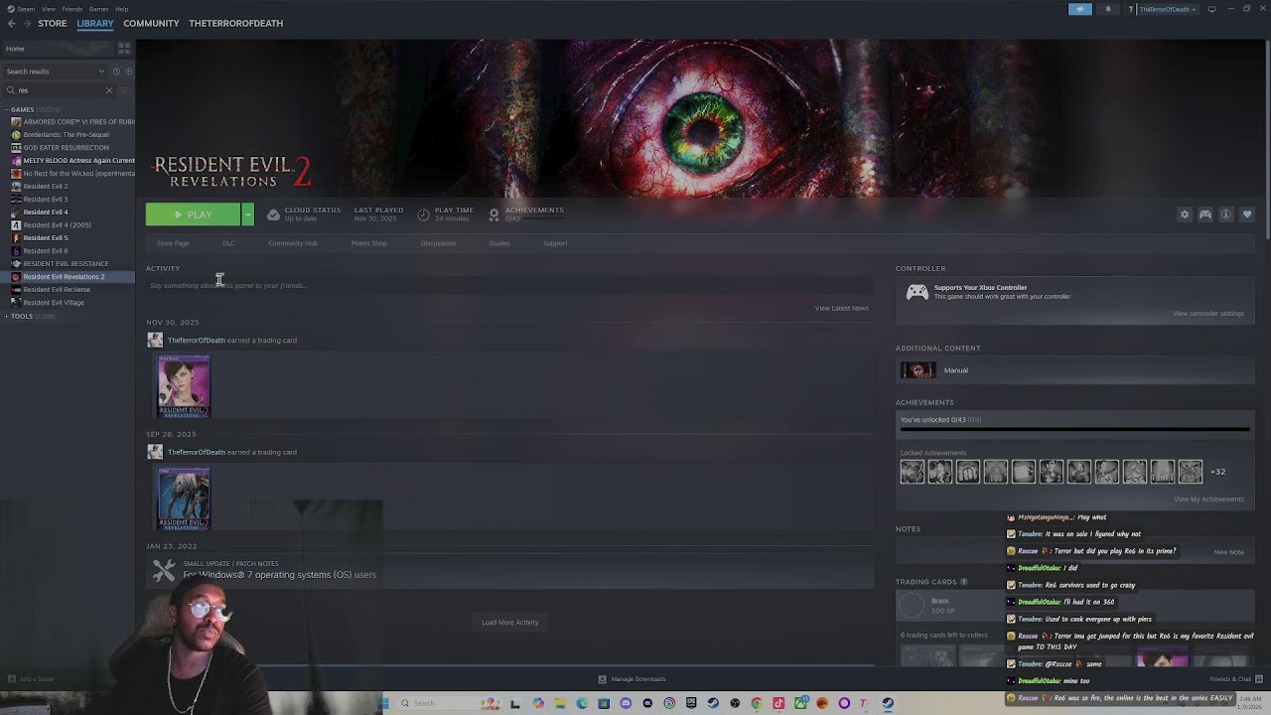This screenshot has height=715, width=1271.
Task: Open the Support link
Action: tap(556, 243)
